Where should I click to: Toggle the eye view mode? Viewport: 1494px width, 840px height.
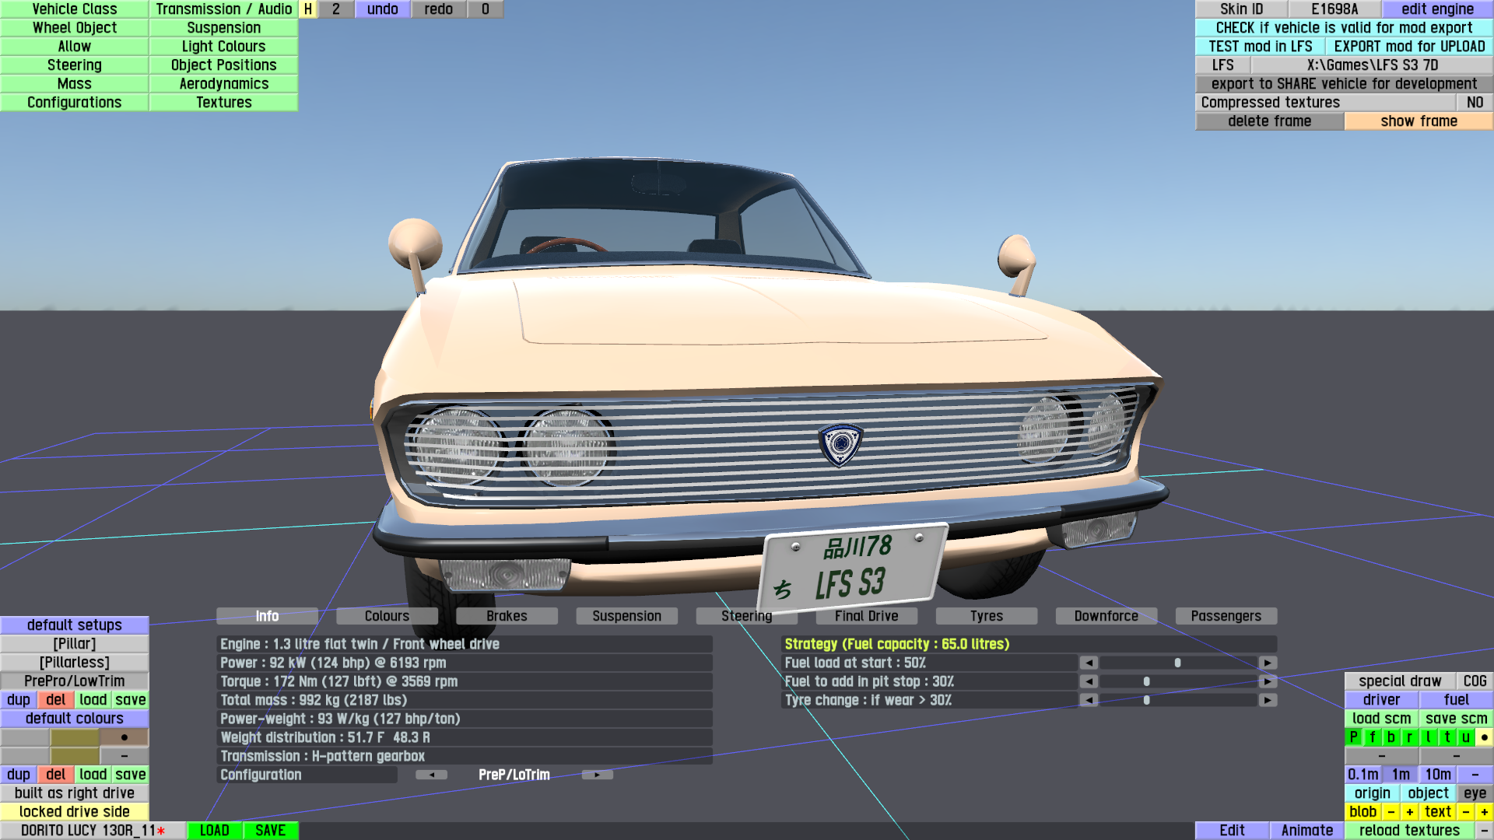1475,793
